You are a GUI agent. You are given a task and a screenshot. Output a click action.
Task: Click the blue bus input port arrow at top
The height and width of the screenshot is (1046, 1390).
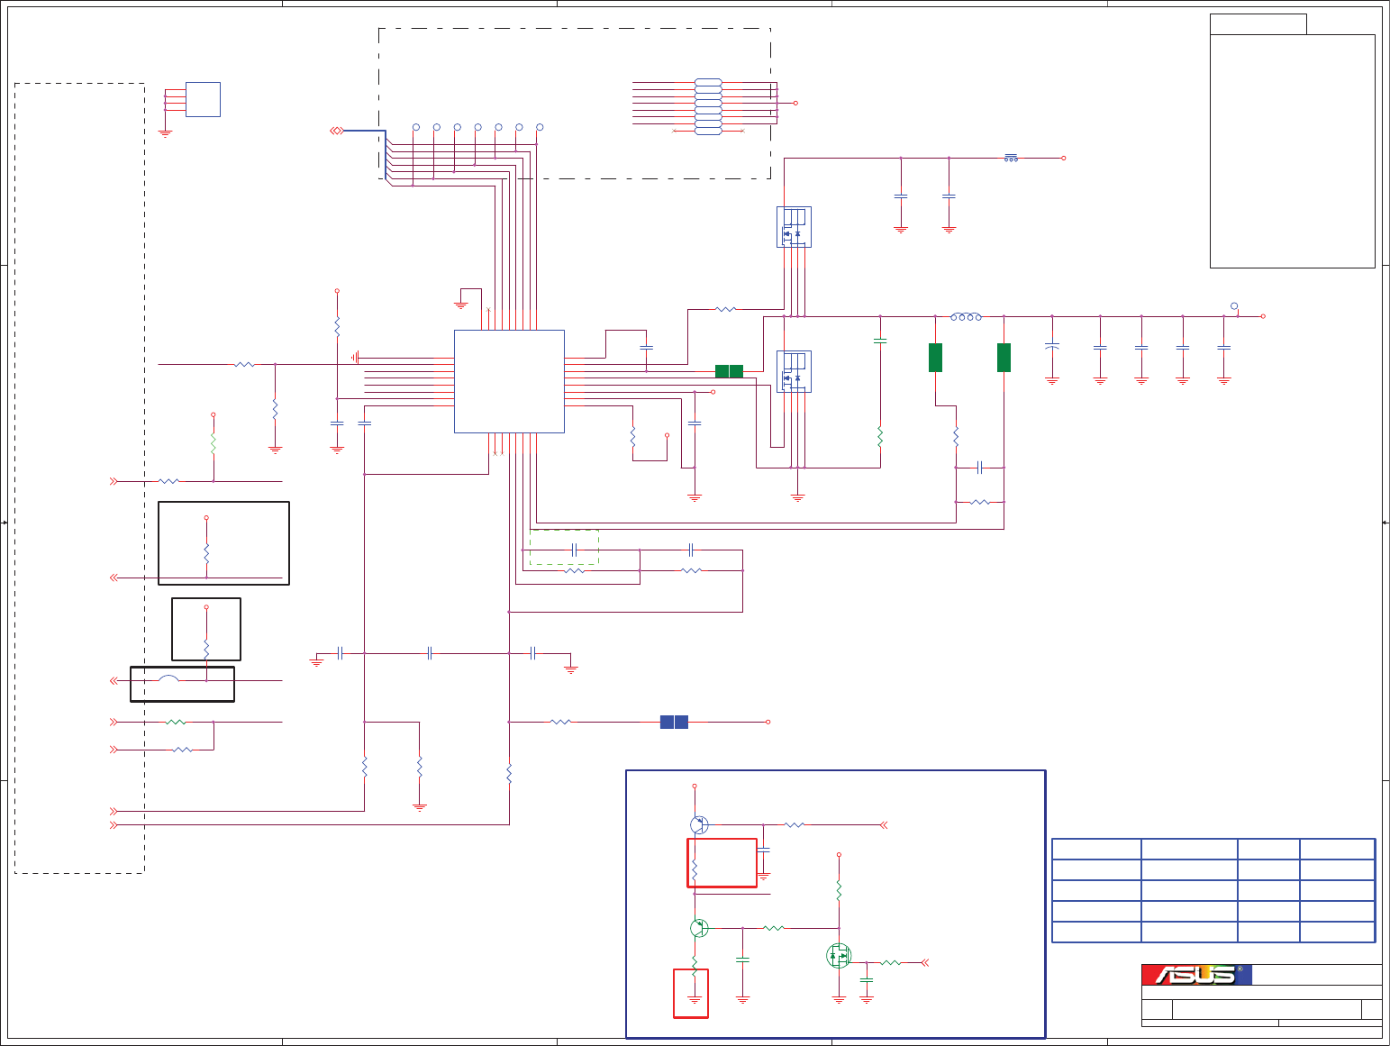tap(336, 131)
